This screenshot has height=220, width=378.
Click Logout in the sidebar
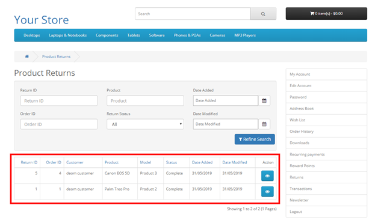pos(326,212)
